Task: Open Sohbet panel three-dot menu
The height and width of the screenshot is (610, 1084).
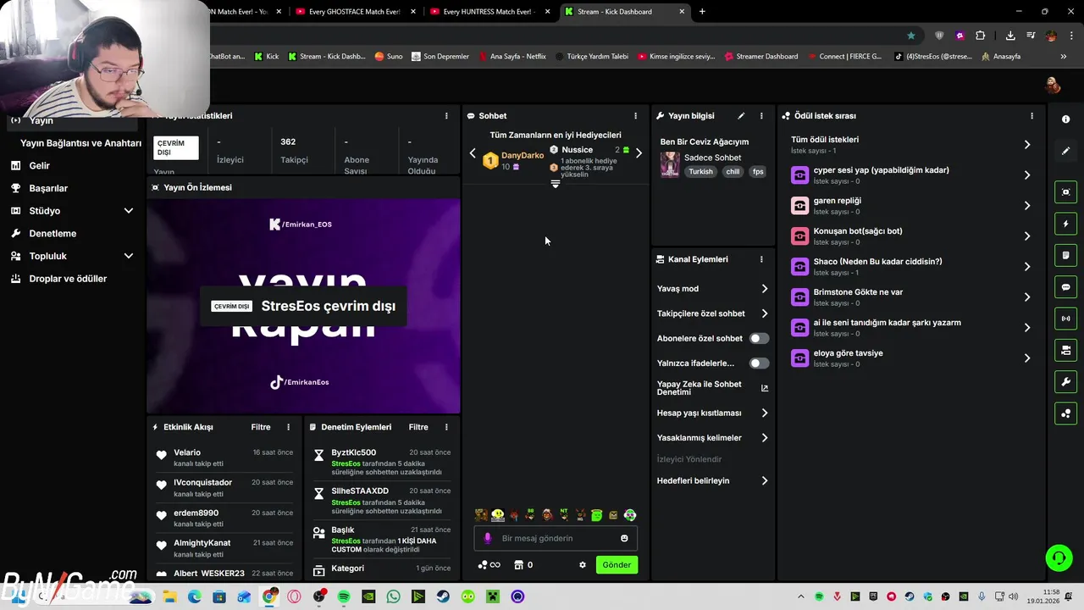Action: pos(635,116)
